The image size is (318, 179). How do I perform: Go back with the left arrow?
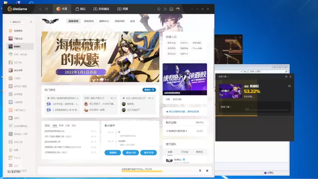(x=41, y=9)
